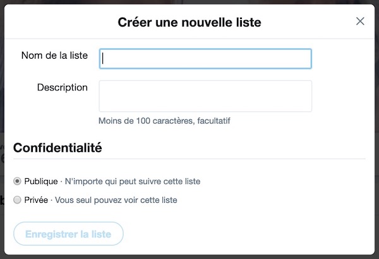
Task: Choose private by clicking the "Privée" word
Action: (37, 200)
